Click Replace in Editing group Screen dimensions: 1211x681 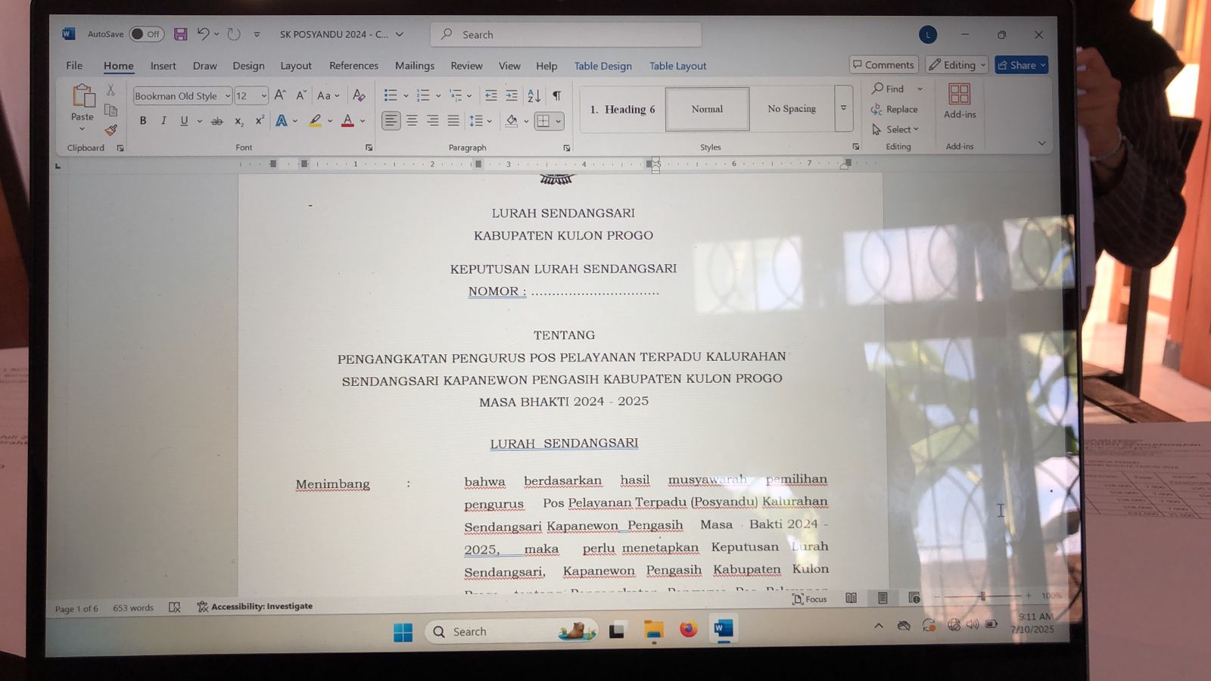pos(894,109)
